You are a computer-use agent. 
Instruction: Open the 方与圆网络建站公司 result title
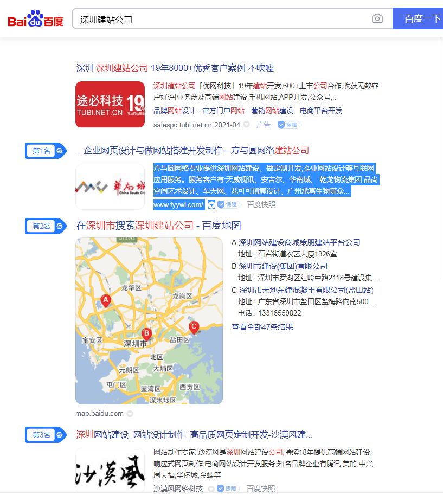pyautogui.click(x=192, y=151)
